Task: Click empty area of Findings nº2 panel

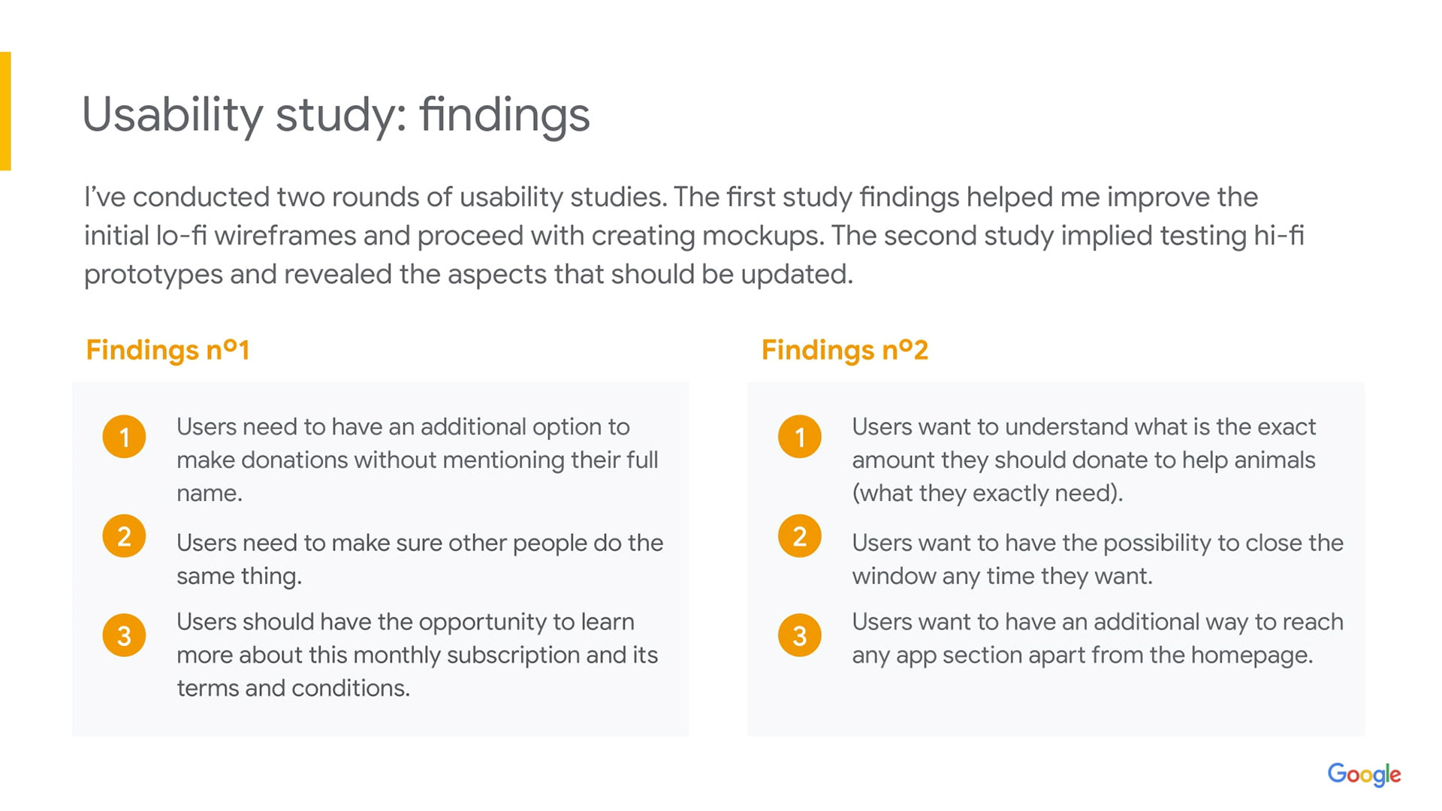Action: point(1051,706)
